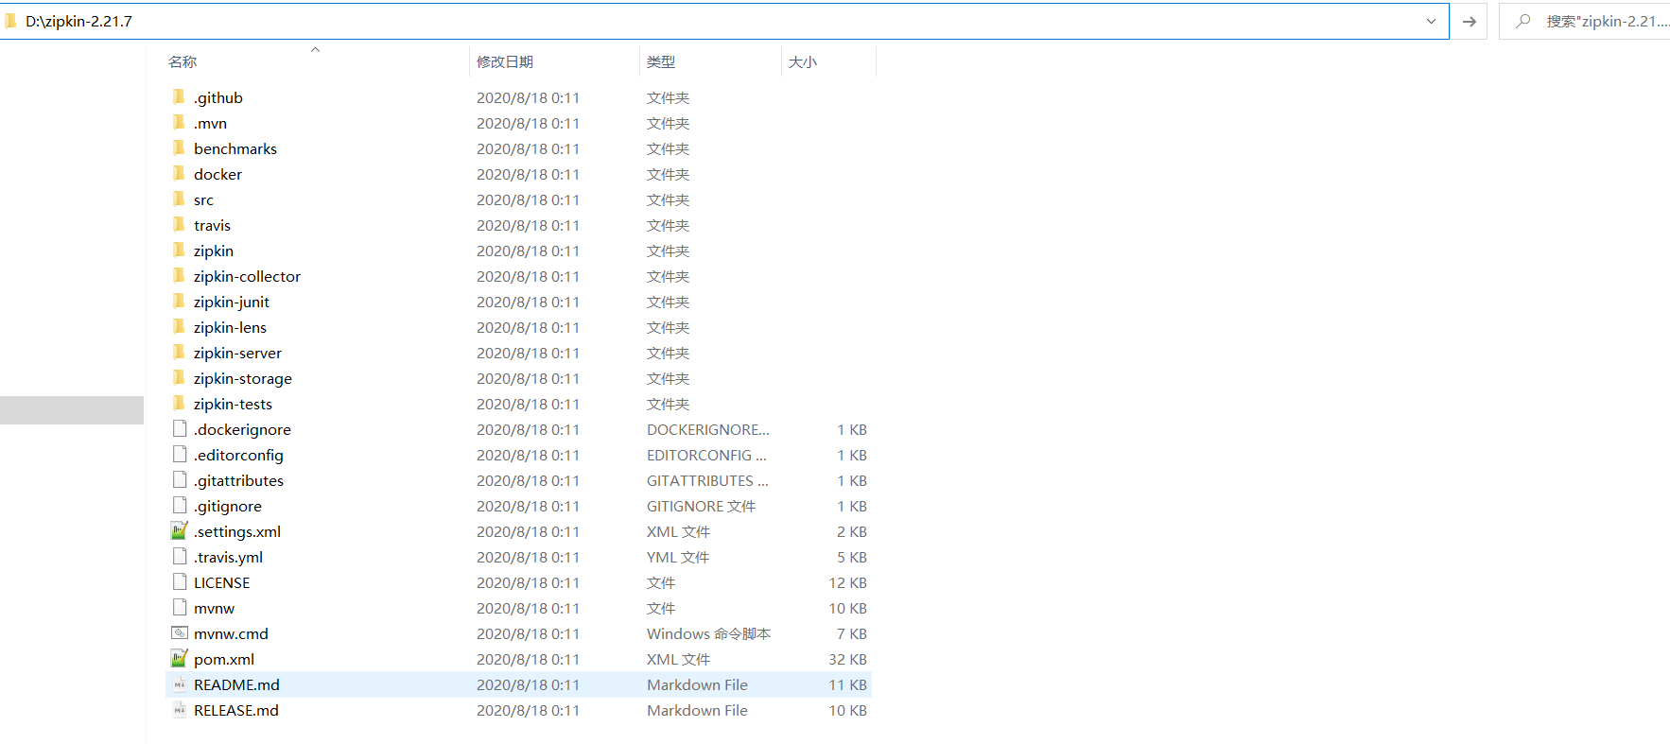Screen dimensions: 1670x744
Task: Select the zipkin-collector folder icon
Action: click(x=179, y=275)
